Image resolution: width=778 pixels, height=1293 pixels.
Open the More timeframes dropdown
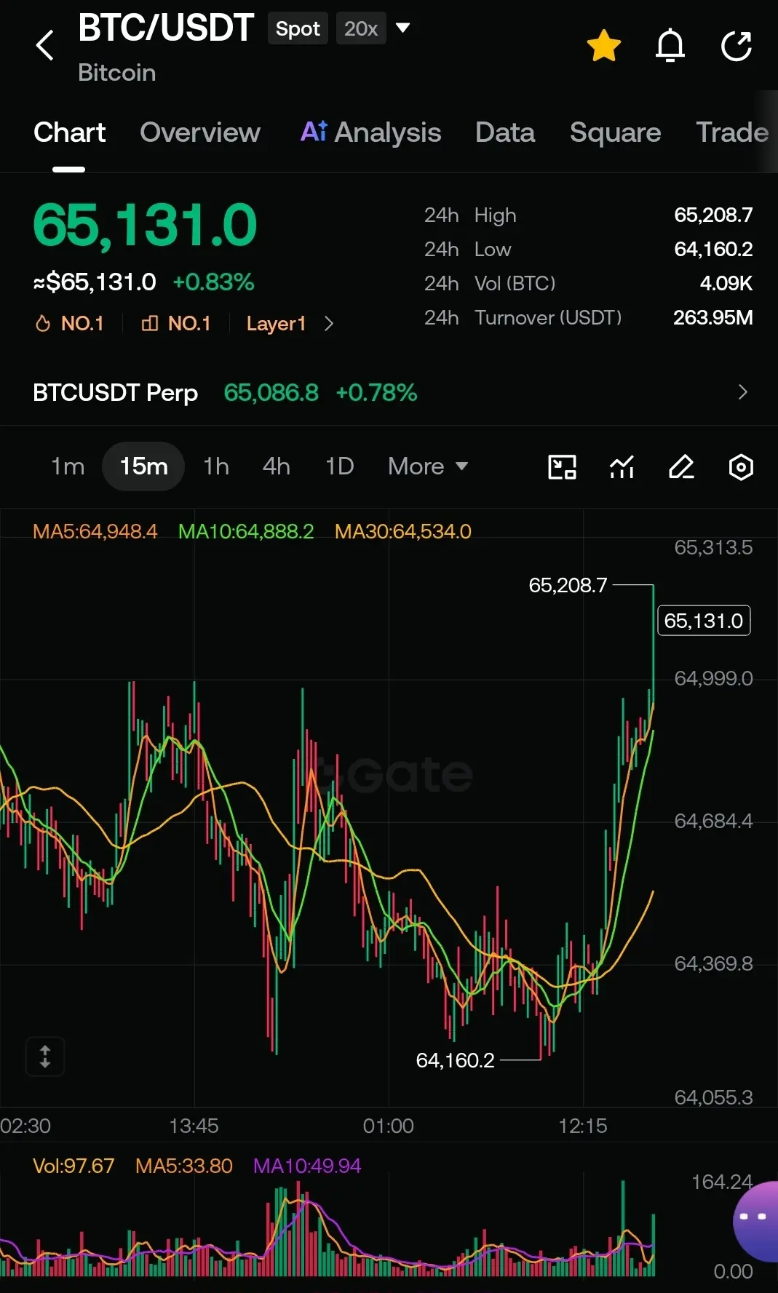point(428,466)
